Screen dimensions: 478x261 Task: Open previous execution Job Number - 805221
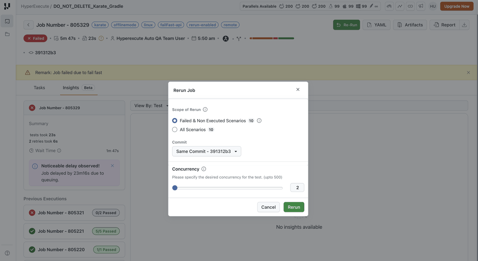pos(74,231)
